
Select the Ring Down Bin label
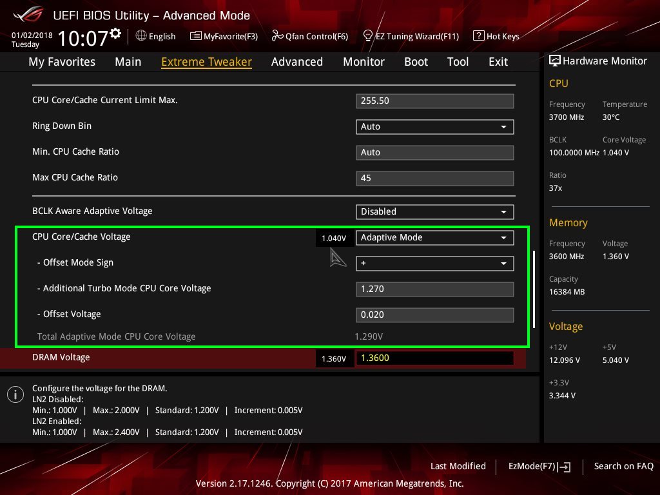coord(62,126)
